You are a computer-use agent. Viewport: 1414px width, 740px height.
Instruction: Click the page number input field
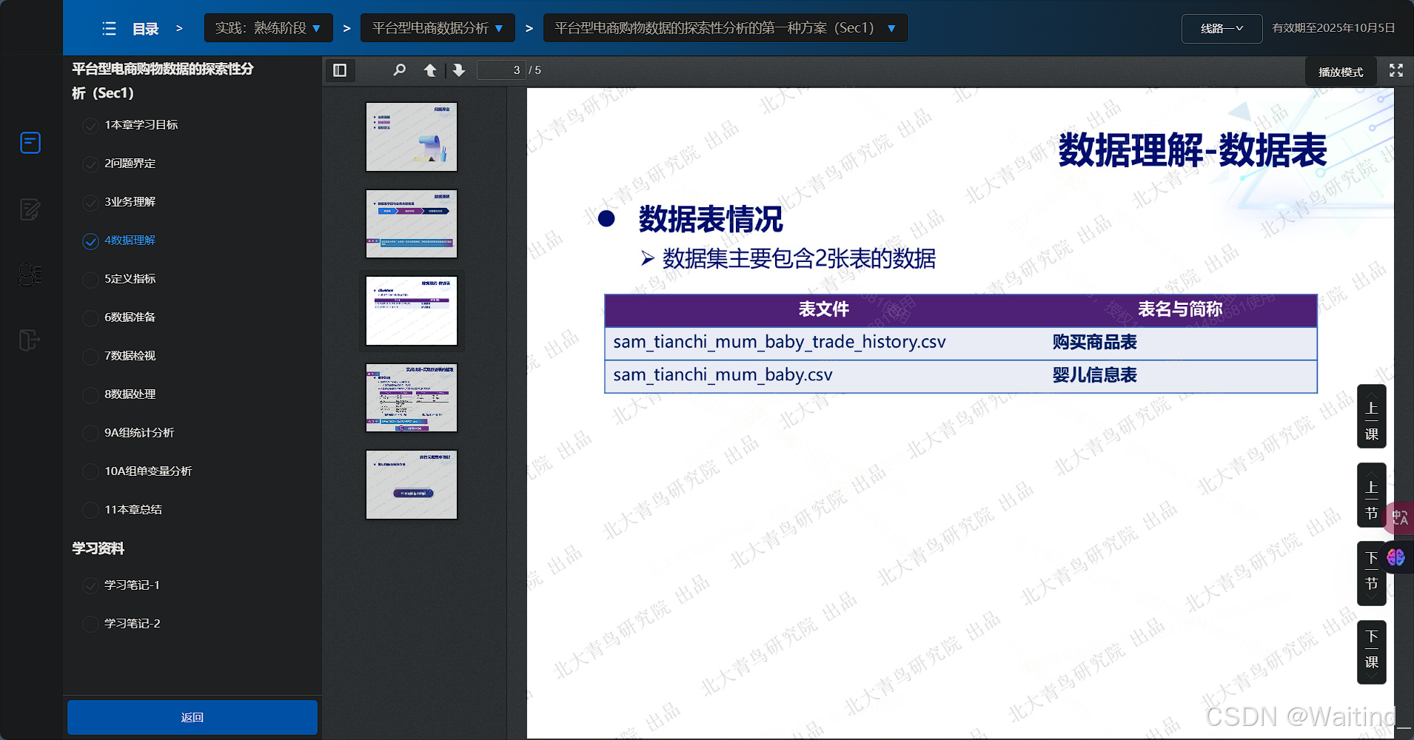(501, 70)
